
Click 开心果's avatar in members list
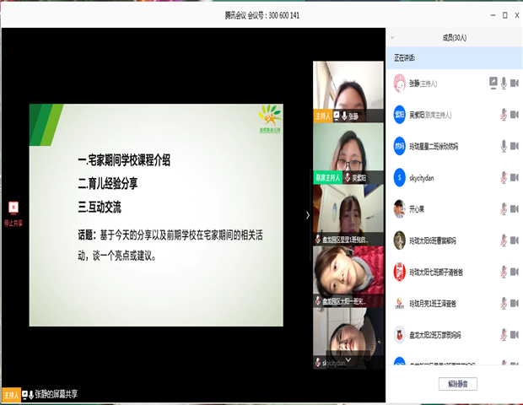399,208
